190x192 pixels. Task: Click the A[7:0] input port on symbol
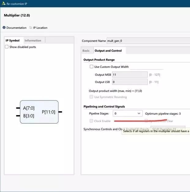(18, 108)
